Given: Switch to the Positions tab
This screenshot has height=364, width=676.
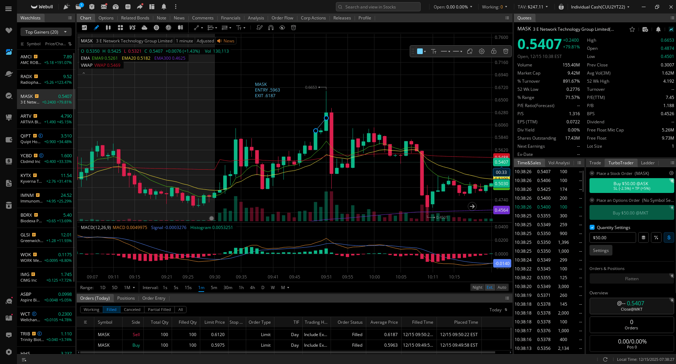Looking at the screenshot, I should click(126, 298).
